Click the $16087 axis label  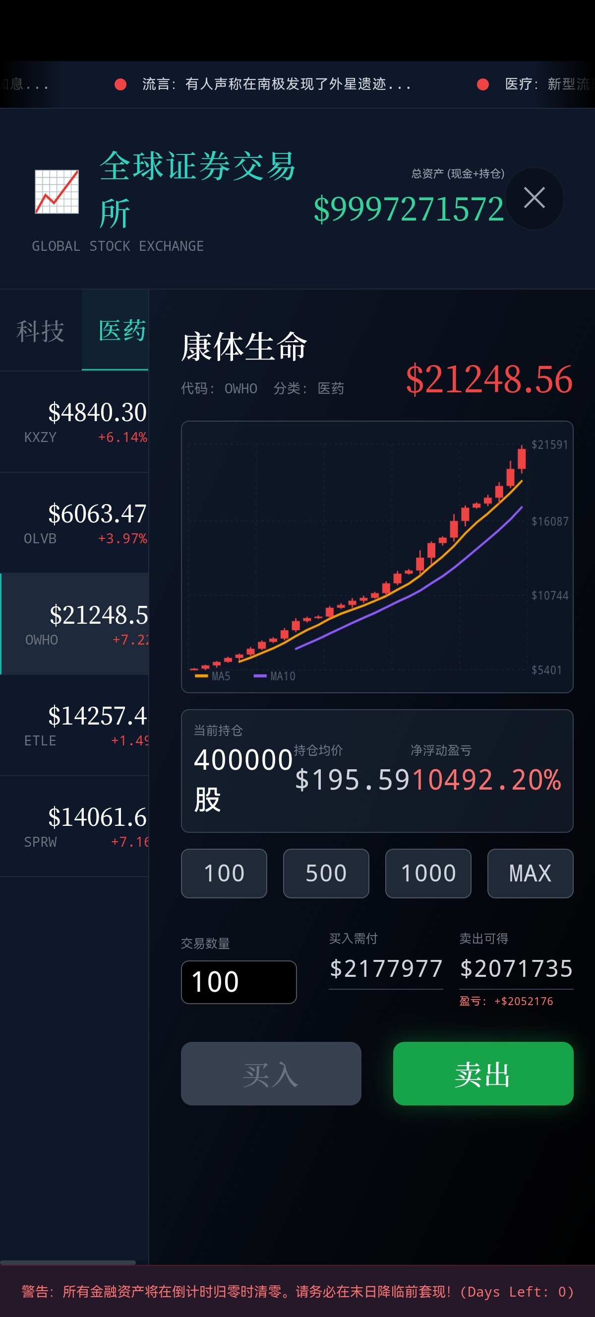pos(549,521)
